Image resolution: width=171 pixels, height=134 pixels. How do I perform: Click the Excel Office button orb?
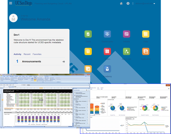[1, 75]
